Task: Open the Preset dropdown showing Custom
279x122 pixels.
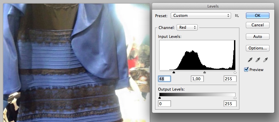Action: click(x=201, y=16)
